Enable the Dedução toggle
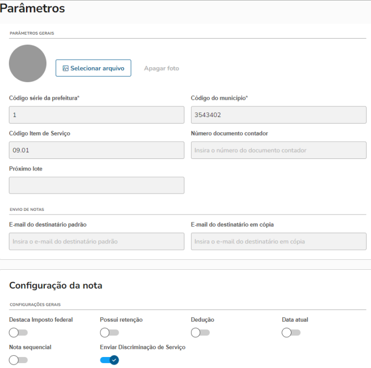The image size is (371, 368). pos(200,332)
